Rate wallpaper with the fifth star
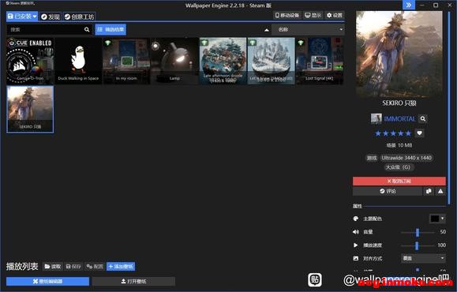This screenshot has height=292, width=457. pos(408,133)
